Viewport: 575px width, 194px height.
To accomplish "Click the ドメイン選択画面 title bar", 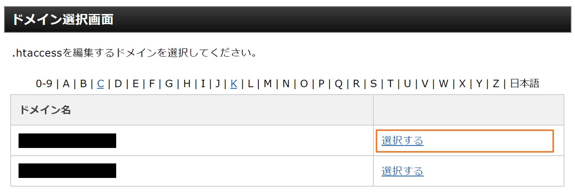I will point(63,19).
